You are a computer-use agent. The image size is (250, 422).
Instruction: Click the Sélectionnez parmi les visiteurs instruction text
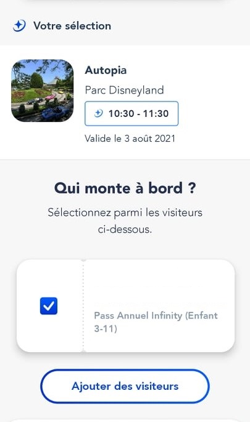tap(125, 213)
